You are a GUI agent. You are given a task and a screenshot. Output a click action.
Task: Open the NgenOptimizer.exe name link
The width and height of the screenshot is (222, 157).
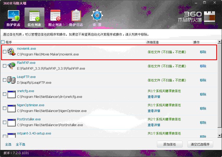pos(31,105)
